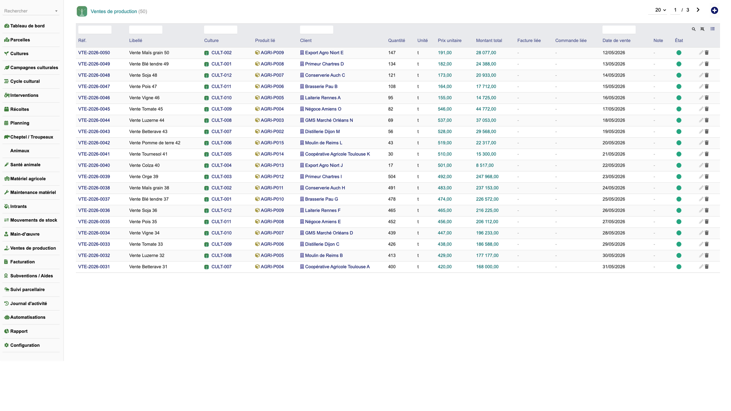Click the Réf. filter input field
The width and height of the screenshot is (731, 411).
pyautogui.click(x=95, y=29)
